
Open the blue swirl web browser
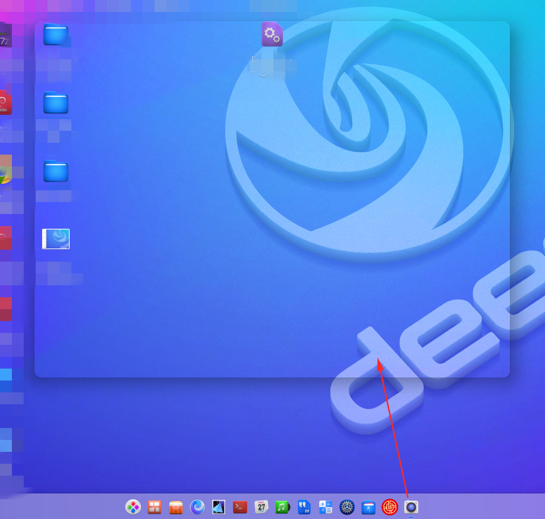coord(197,507)
